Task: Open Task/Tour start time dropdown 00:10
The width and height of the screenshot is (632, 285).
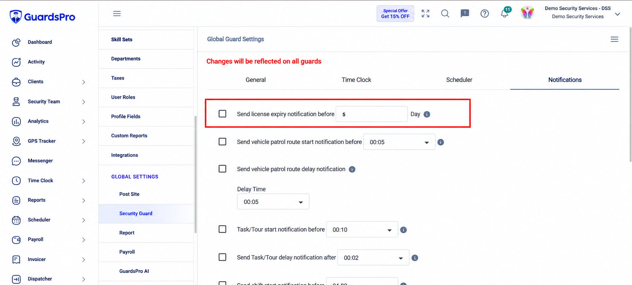Action: [x=362, y=230]
